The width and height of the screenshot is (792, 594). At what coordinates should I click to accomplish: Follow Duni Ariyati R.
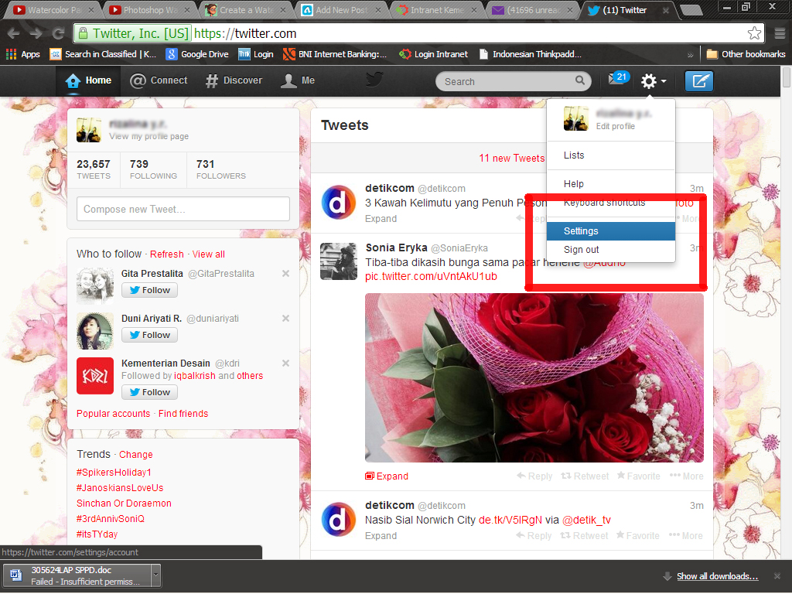tap(149, 335)
